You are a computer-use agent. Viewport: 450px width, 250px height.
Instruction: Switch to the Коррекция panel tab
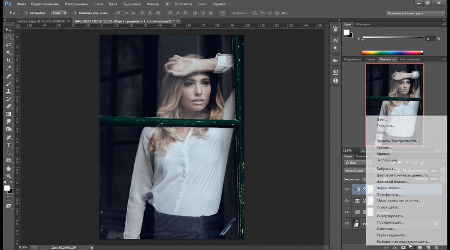tap(353, 59)
